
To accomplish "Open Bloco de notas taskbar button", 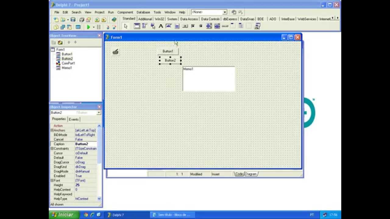I will [173, 215].
